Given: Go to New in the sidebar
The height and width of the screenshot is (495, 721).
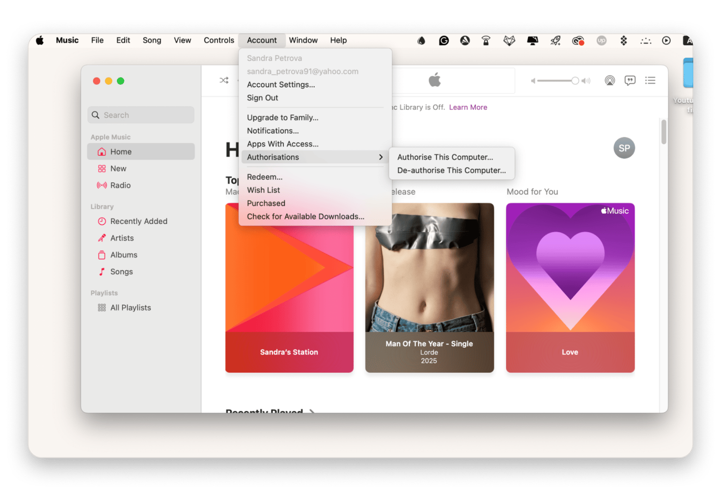Looking at the screenshot, I should pos(118,169).
